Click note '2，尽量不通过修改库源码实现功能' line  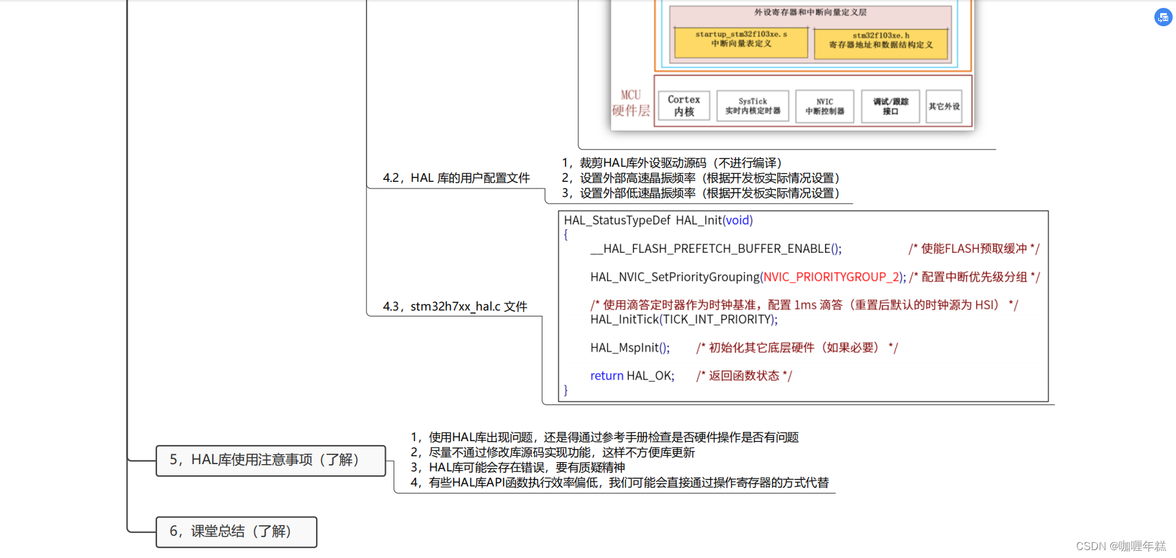click(x=553, y=452)
